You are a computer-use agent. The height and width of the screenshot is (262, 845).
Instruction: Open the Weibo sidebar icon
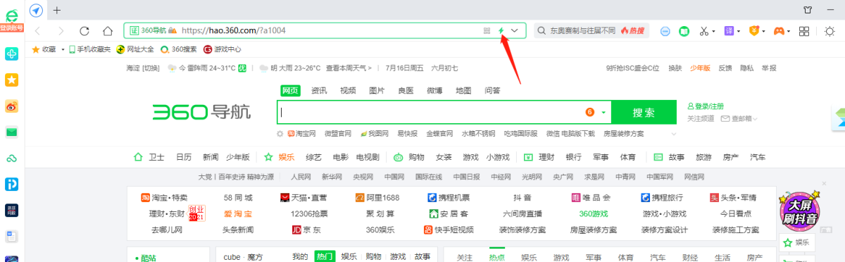click(11, 106)
